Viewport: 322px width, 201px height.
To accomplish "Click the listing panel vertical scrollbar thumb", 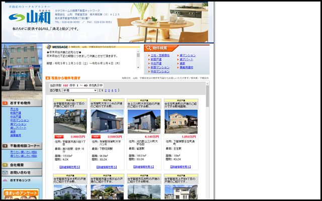I will pos(207,96).
